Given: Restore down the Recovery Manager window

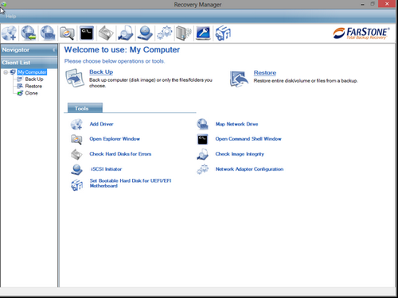Looking at the screenshot, I should coord(373,4).
